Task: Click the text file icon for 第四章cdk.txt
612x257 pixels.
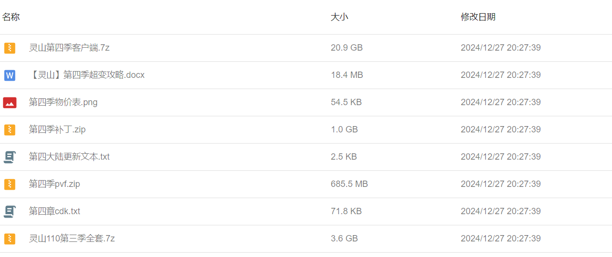Action: tap(10, 211)
